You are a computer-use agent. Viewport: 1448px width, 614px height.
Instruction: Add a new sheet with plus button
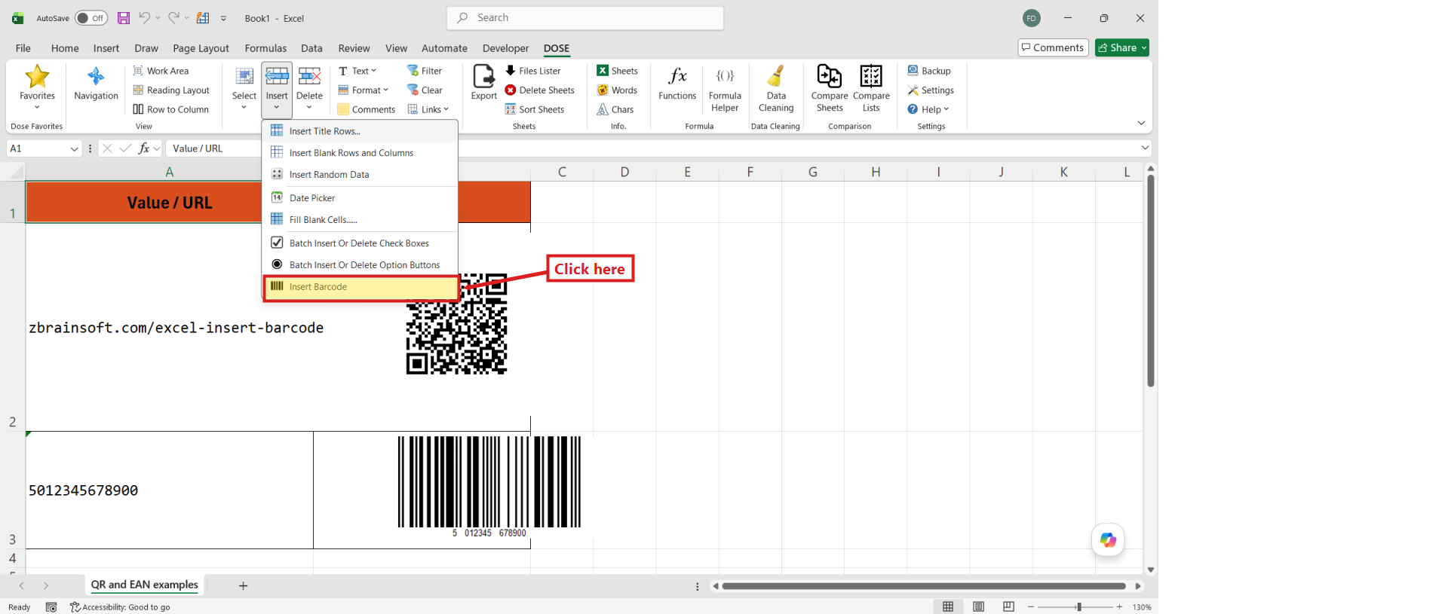coord(243,585)
